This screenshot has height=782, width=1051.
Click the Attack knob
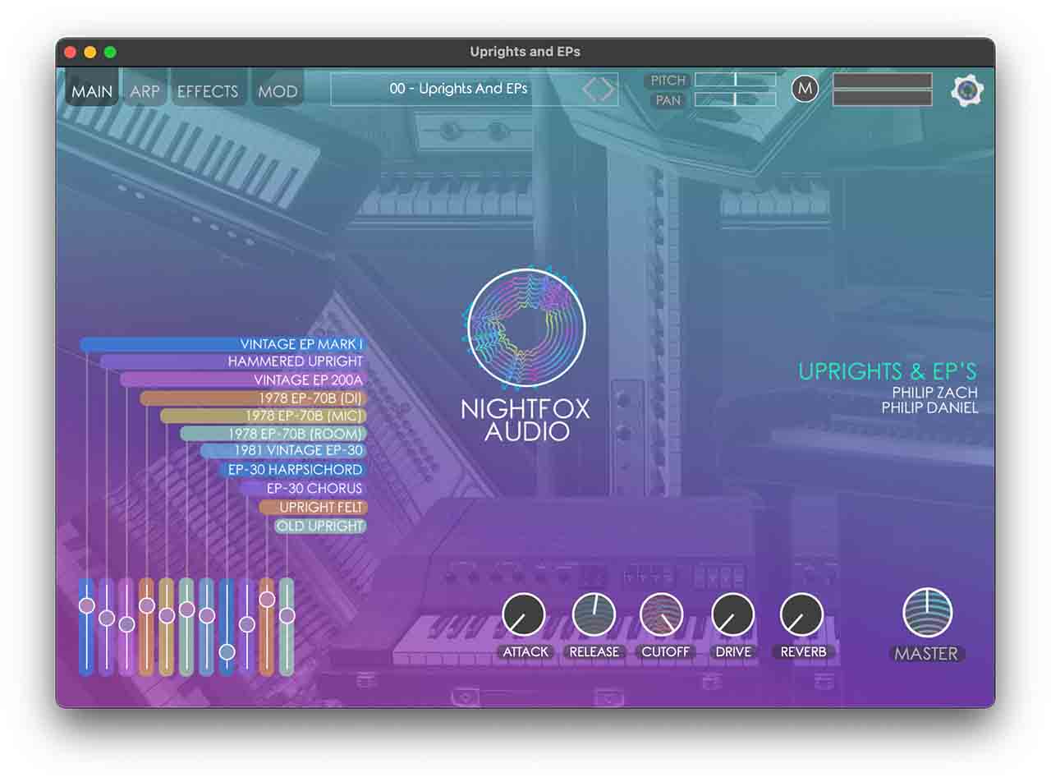(x=524, y=615)
